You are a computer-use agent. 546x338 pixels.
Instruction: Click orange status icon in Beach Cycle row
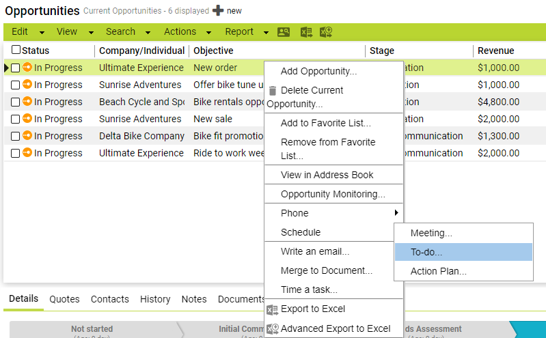click(x=27, y=101)
